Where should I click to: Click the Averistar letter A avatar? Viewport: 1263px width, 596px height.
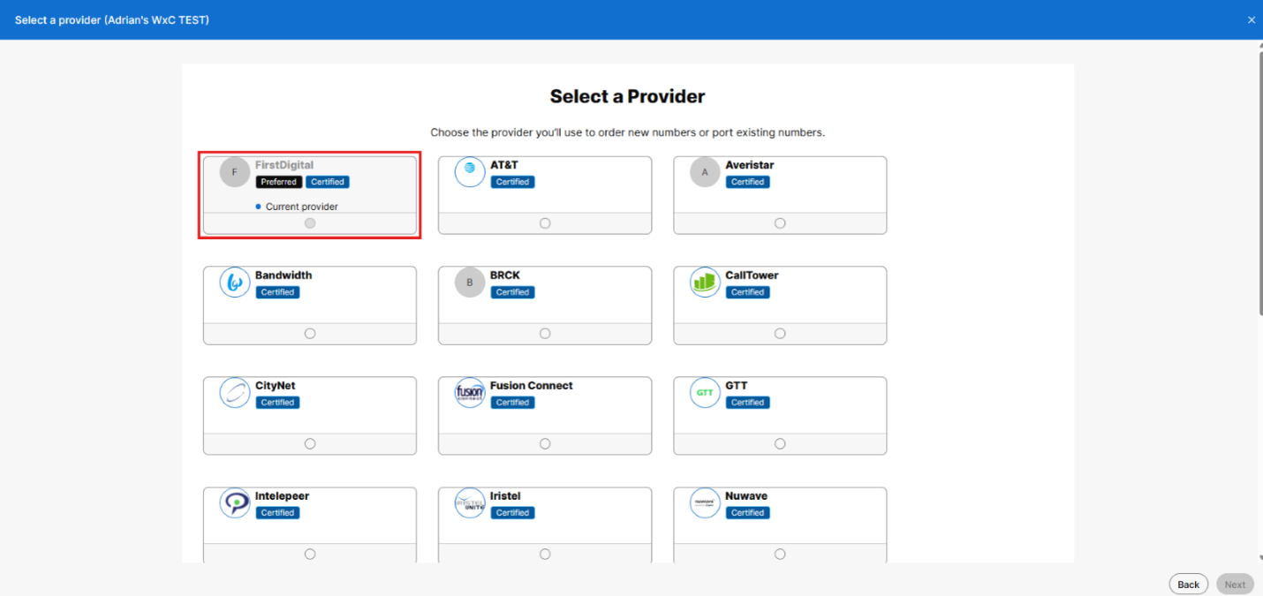click(x=705, y=172)
